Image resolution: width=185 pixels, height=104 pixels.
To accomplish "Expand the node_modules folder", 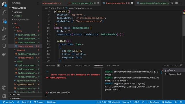I will pyautogui.click(x=25, y=20).
